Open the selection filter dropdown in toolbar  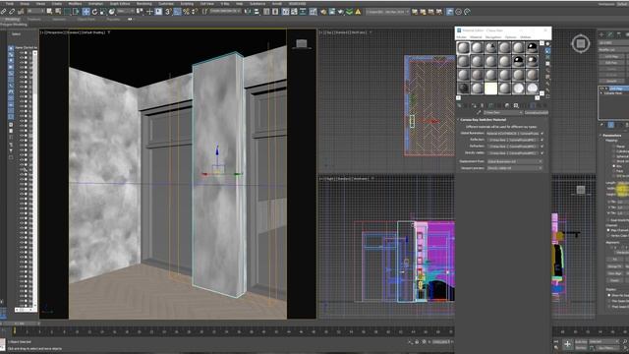tap(35, 12)
